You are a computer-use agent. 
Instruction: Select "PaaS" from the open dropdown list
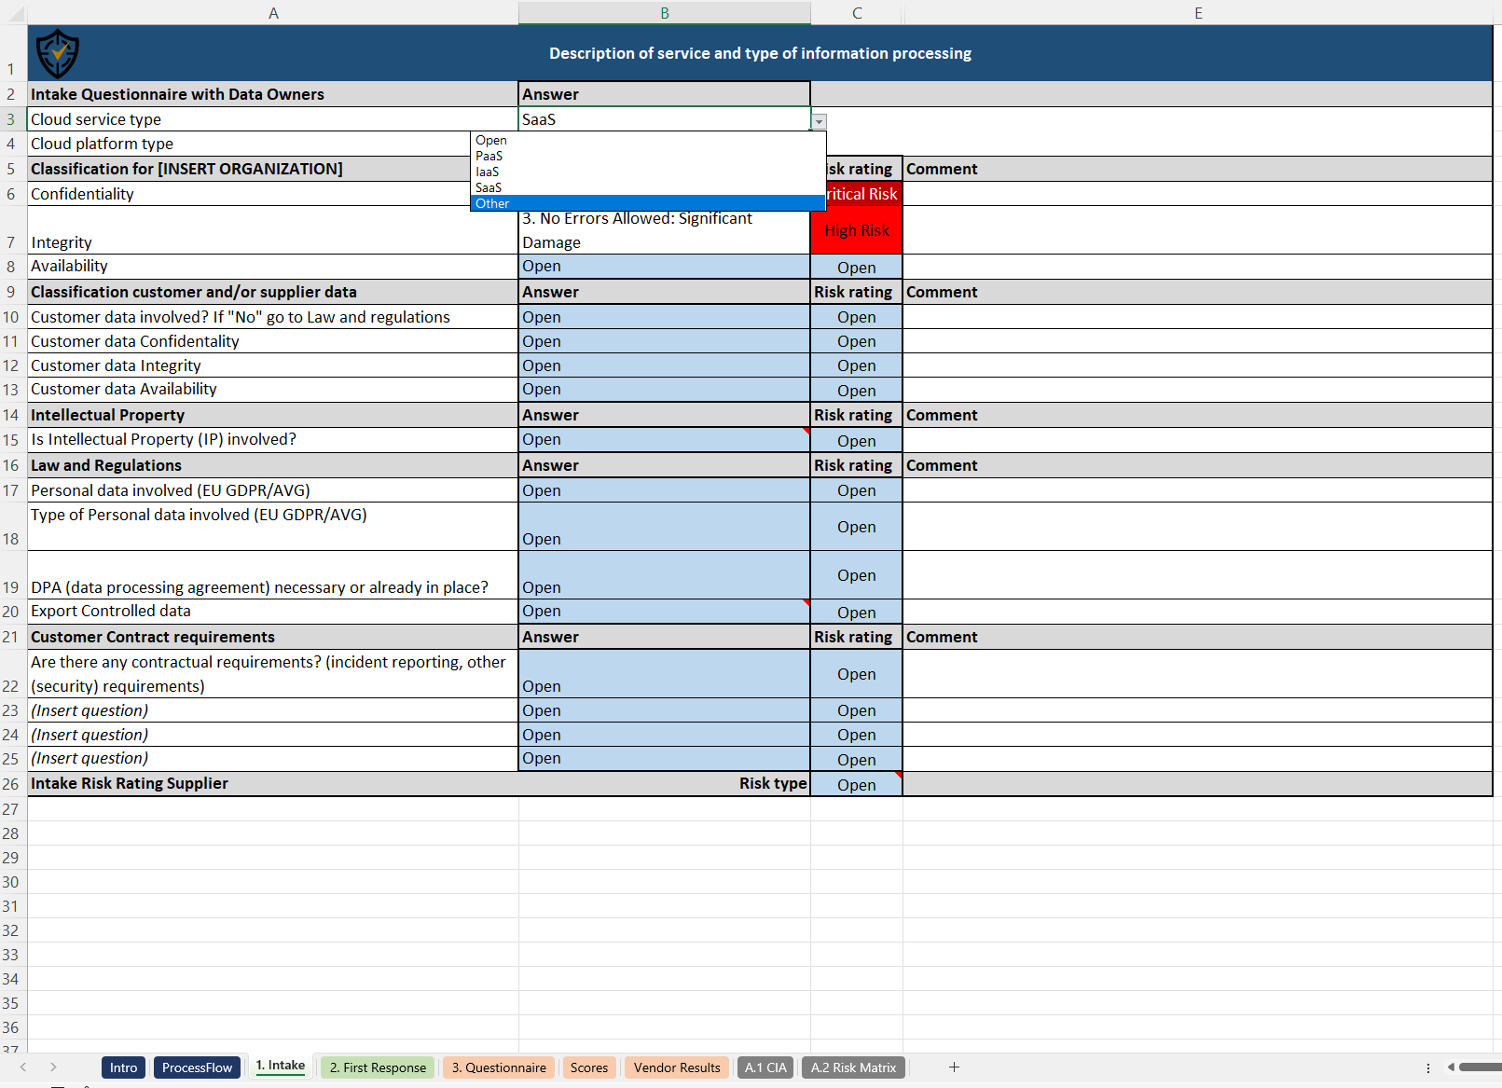pyautogui.click(x=489, y=156)
